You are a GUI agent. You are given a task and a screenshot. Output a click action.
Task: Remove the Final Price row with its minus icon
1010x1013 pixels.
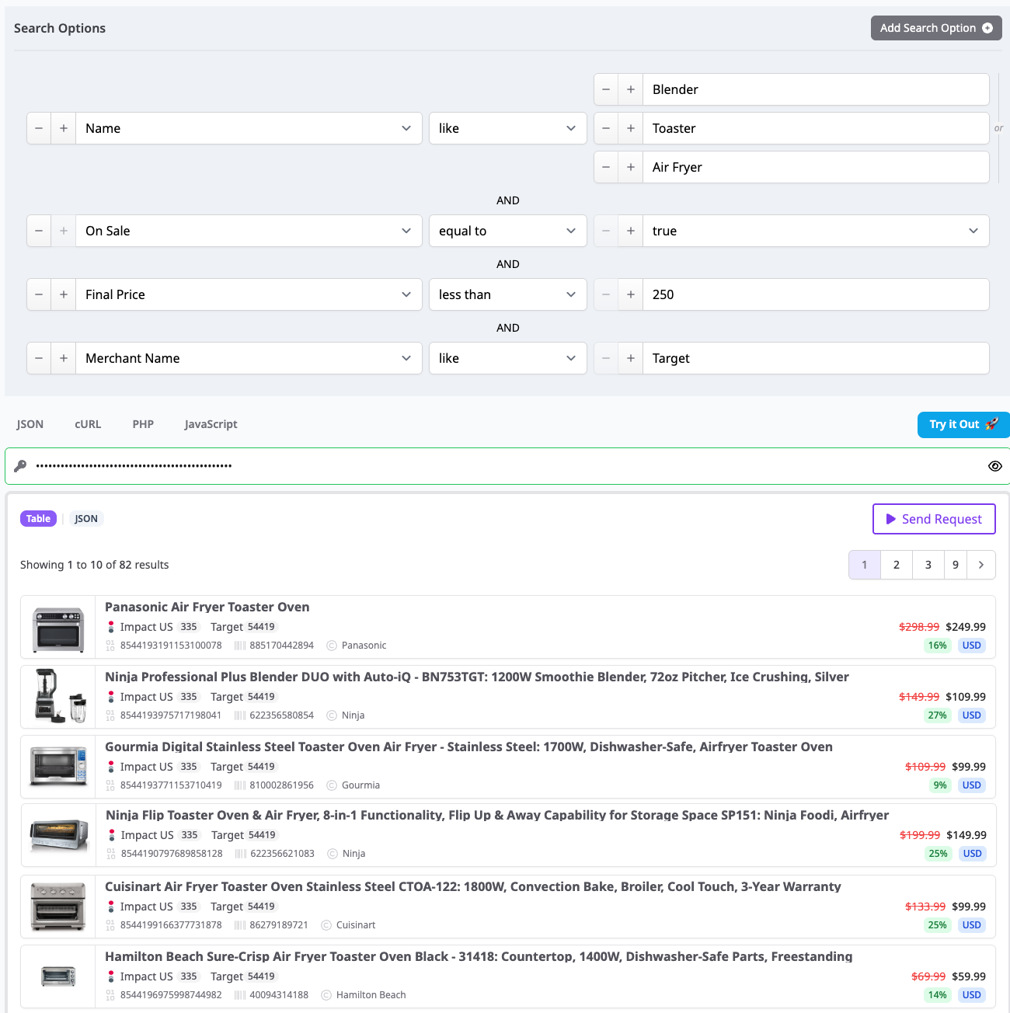click(39, 294)
